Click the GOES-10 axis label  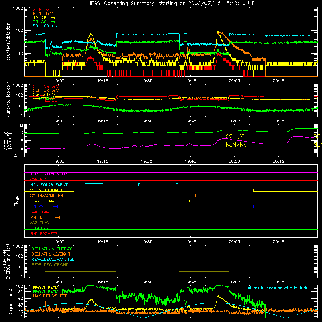8,141
